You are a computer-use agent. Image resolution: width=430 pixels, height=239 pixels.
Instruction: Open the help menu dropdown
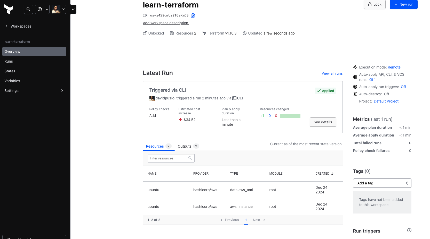(x=42, y=9)
